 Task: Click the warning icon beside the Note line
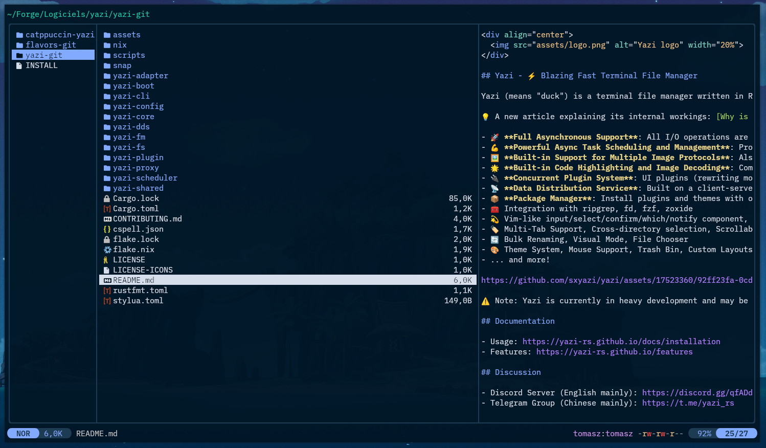[485, 301]
